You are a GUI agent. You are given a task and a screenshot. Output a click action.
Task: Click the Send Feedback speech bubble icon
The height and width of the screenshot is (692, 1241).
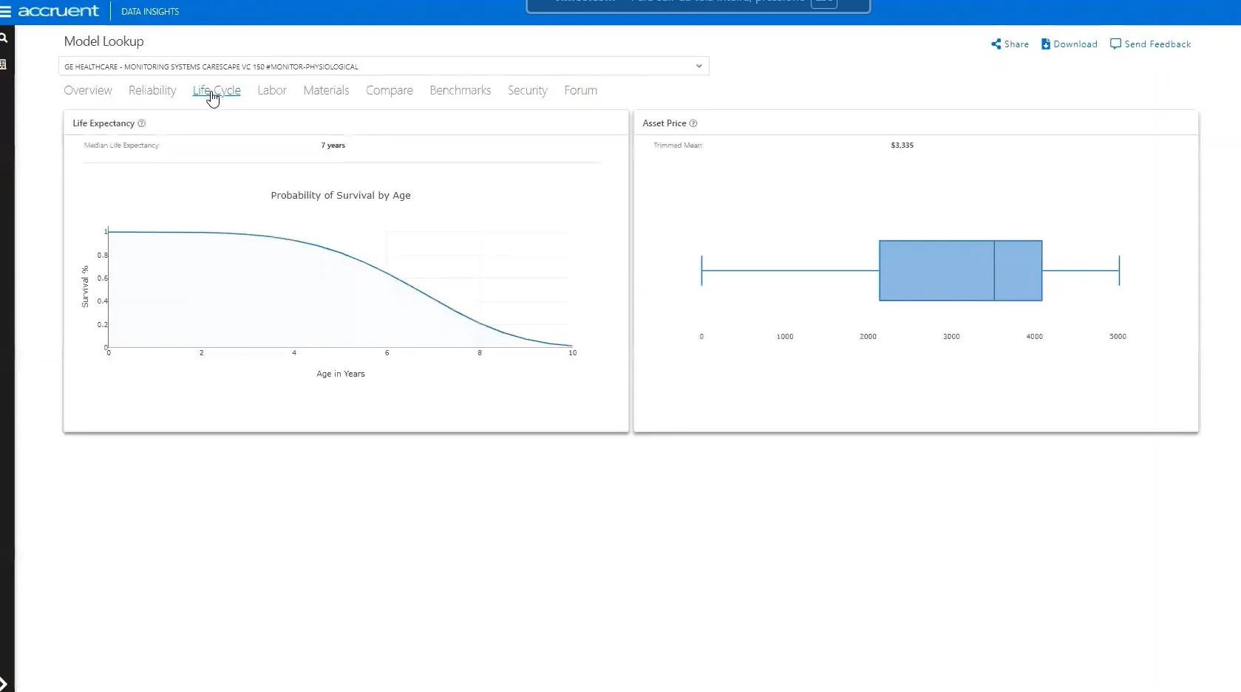coord(1115,44)
